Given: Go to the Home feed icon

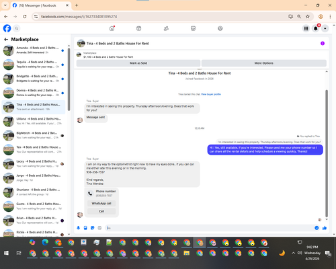Looking at the screenshot, I should 112,28.
